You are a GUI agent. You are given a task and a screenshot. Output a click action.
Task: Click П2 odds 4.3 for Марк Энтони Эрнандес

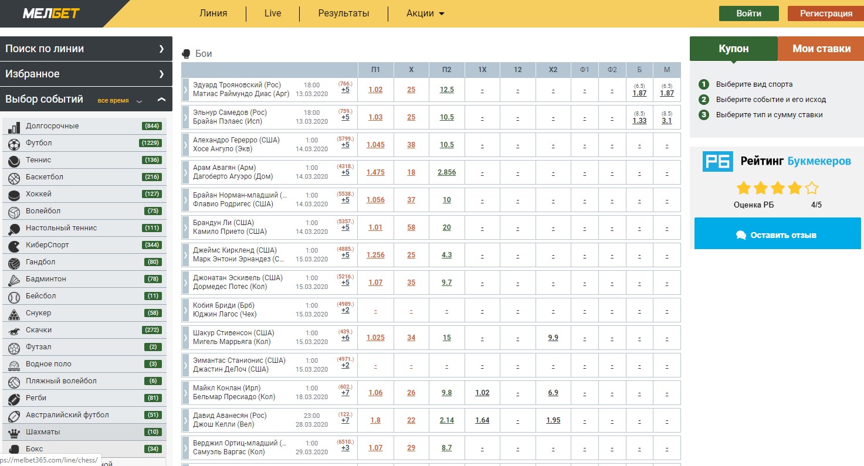(x=447, y=255)
